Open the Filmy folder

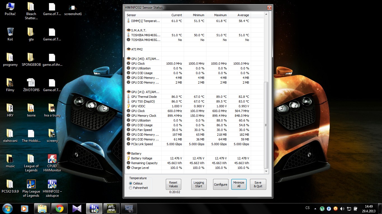pos(10,85)
